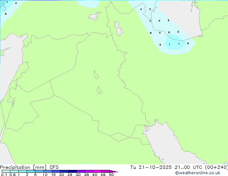Screen dimensions: 228x176
Task: Choose the 10–15 mm legend swatch
Action: click(47, 171)
